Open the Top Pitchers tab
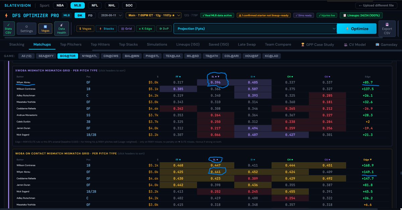 [x=71, y=44]
